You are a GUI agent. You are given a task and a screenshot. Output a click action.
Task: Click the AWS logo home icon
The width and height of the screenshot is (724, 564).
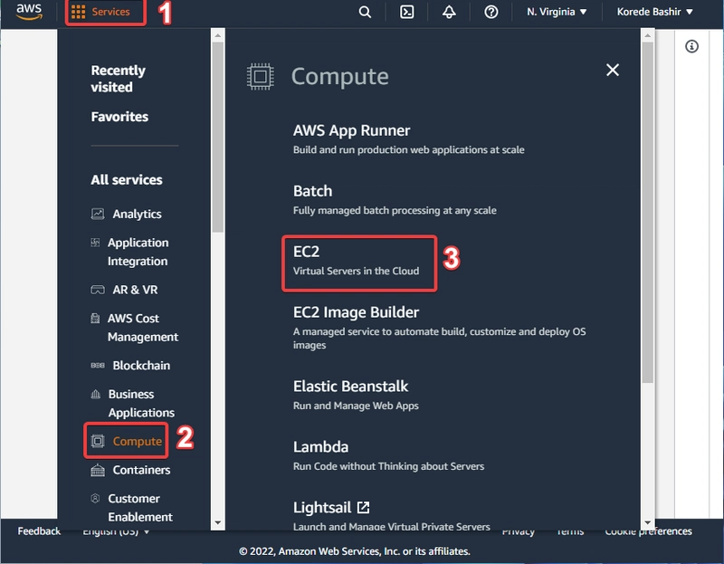[29, 11]
